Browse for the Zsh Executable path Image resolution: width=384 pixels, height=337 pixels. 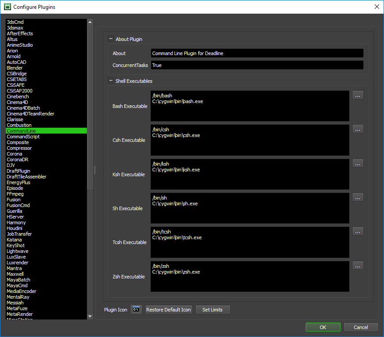358,266
